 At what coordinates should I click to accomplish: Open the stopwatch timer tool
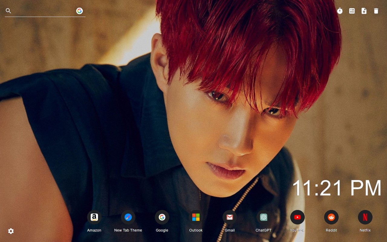tap(340, 11)
